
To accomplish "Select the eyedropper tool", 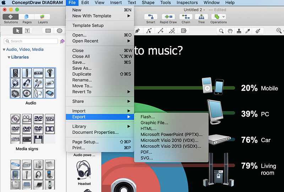I will (248, 31).
